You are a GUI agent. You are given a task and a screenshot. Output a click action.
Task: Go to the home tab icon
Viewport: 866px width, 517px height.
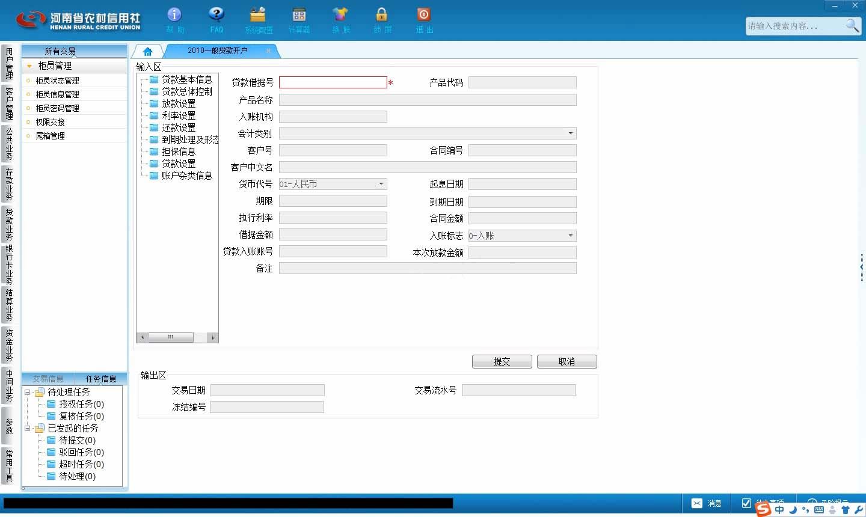coord(147,51)
